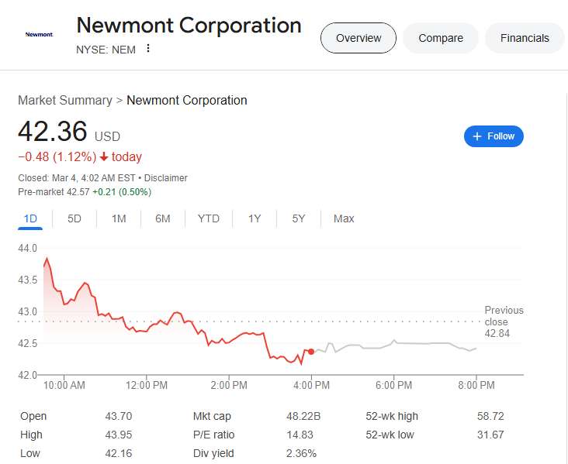The height and width of the screenshot is (464, 568).
Task: Click the Newmont logo icon
Action: [x=38, y=34]
